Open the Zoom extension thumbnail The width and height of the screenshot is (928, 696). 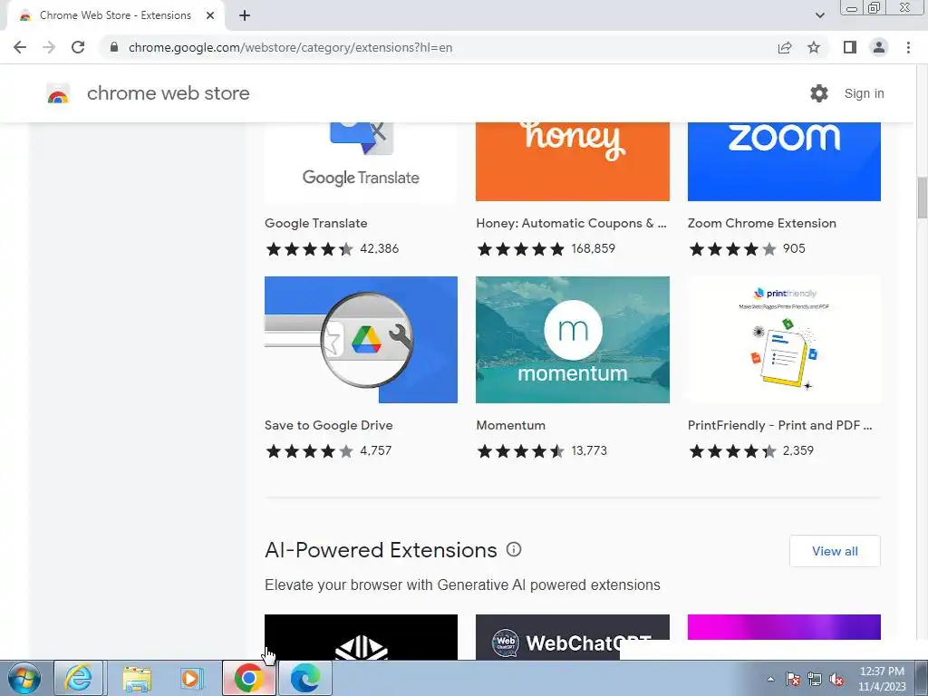[784, 161]
